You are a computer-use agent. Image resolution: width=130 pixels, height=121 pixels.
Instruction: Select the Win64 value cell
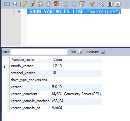point(77,108)
